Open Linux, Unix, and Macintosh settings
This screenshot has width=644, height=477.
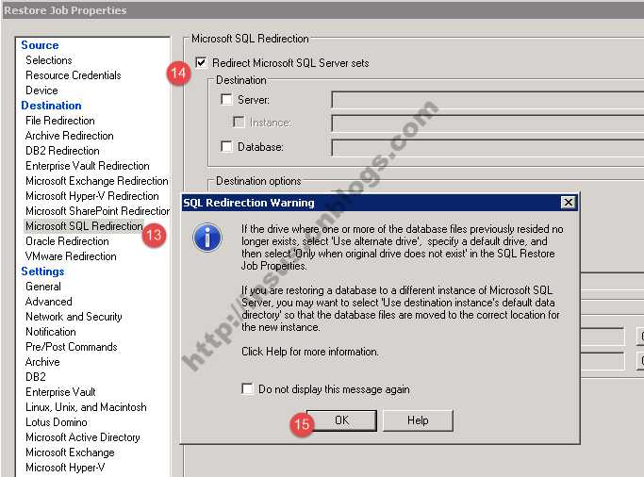pyautogui.click(x=86, y=407)
